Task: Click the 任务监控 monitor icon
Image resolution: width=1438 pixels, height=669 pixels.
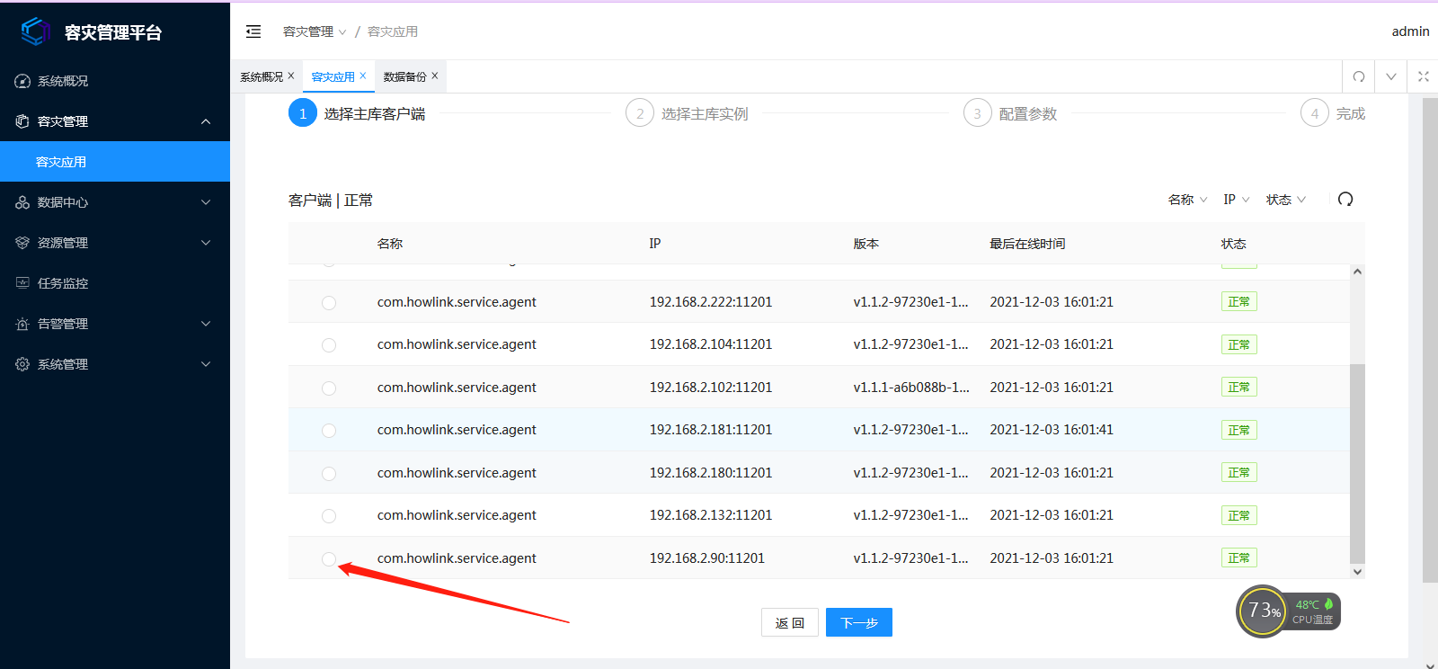Action: pos(22,283)
